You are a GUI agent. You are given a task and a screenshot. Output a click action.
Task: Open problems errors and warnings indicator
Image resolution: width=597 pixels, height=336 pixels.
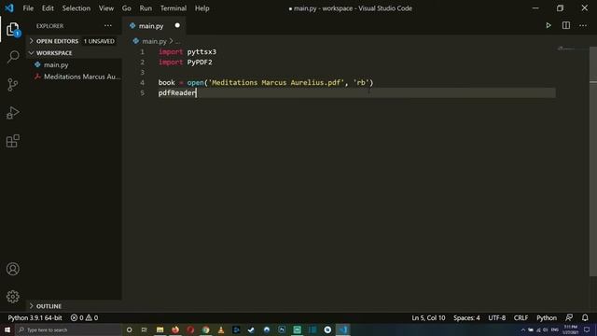tap(84, 317)
